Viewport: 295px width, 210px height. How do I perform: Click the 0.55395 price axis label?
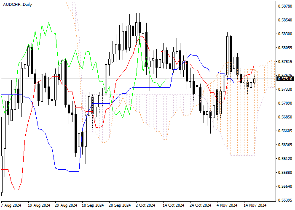(285, 200)
